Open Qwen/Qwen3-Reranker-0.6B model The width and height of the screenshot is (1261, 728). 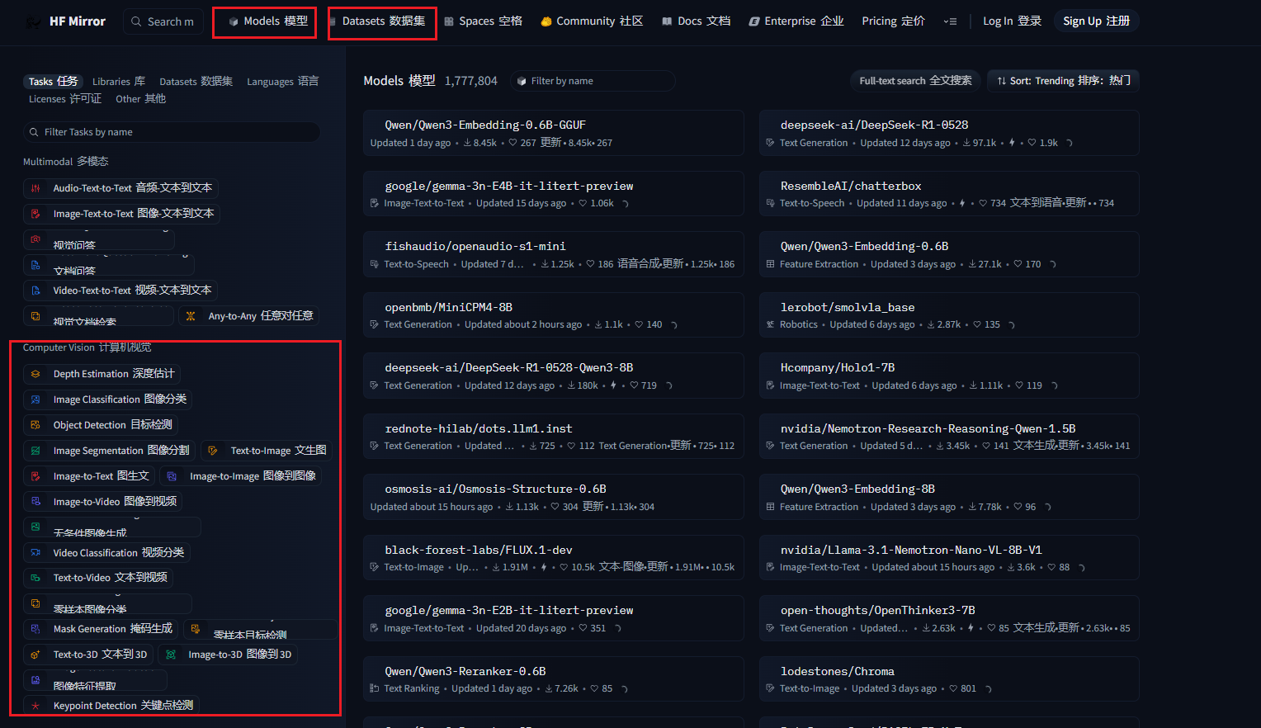[554, 679]
